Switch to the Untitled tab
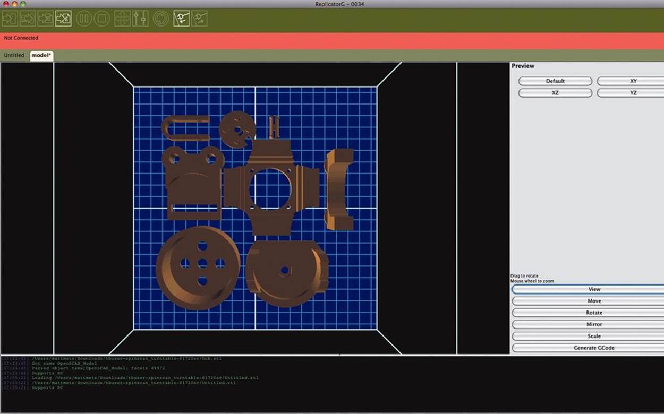Image resolution: width=664 pixels, height=414 pixels. click(x=14, y=55)
